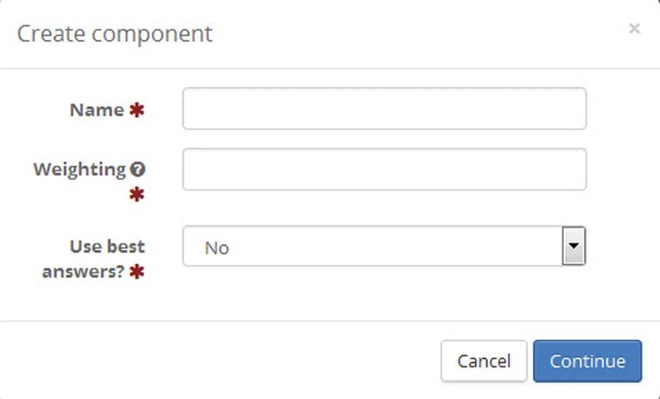Viewport: 660px width, 399px height.
Task: Click the Continue button
Action: [x=587, y=361]
